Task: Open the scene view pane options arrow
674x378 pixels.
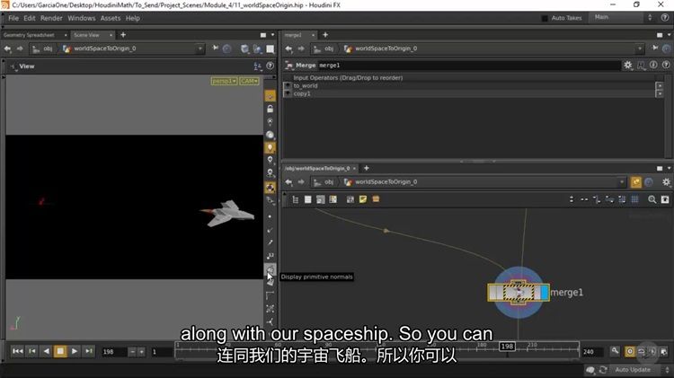Action: pyautogui.click(x=272, y=35)
